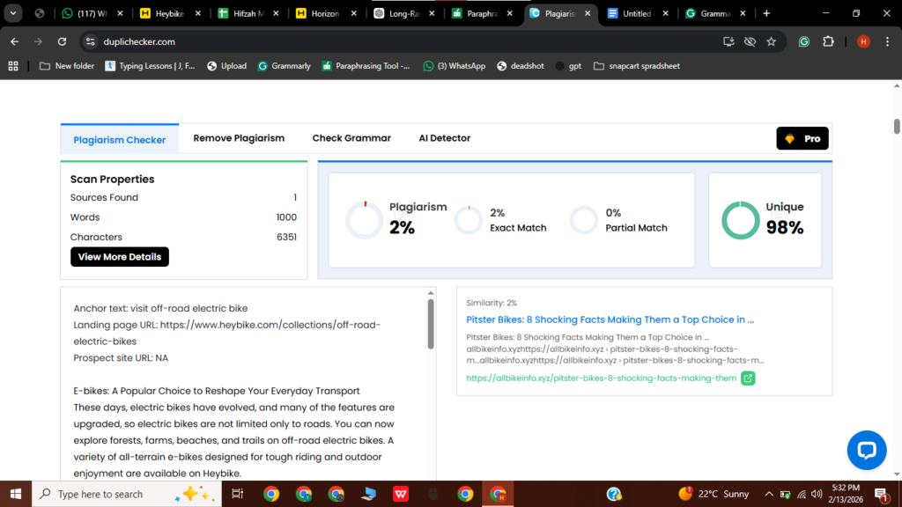Click the View More Details button
Viewport: 902px width, 507px height.
point(120,257)
